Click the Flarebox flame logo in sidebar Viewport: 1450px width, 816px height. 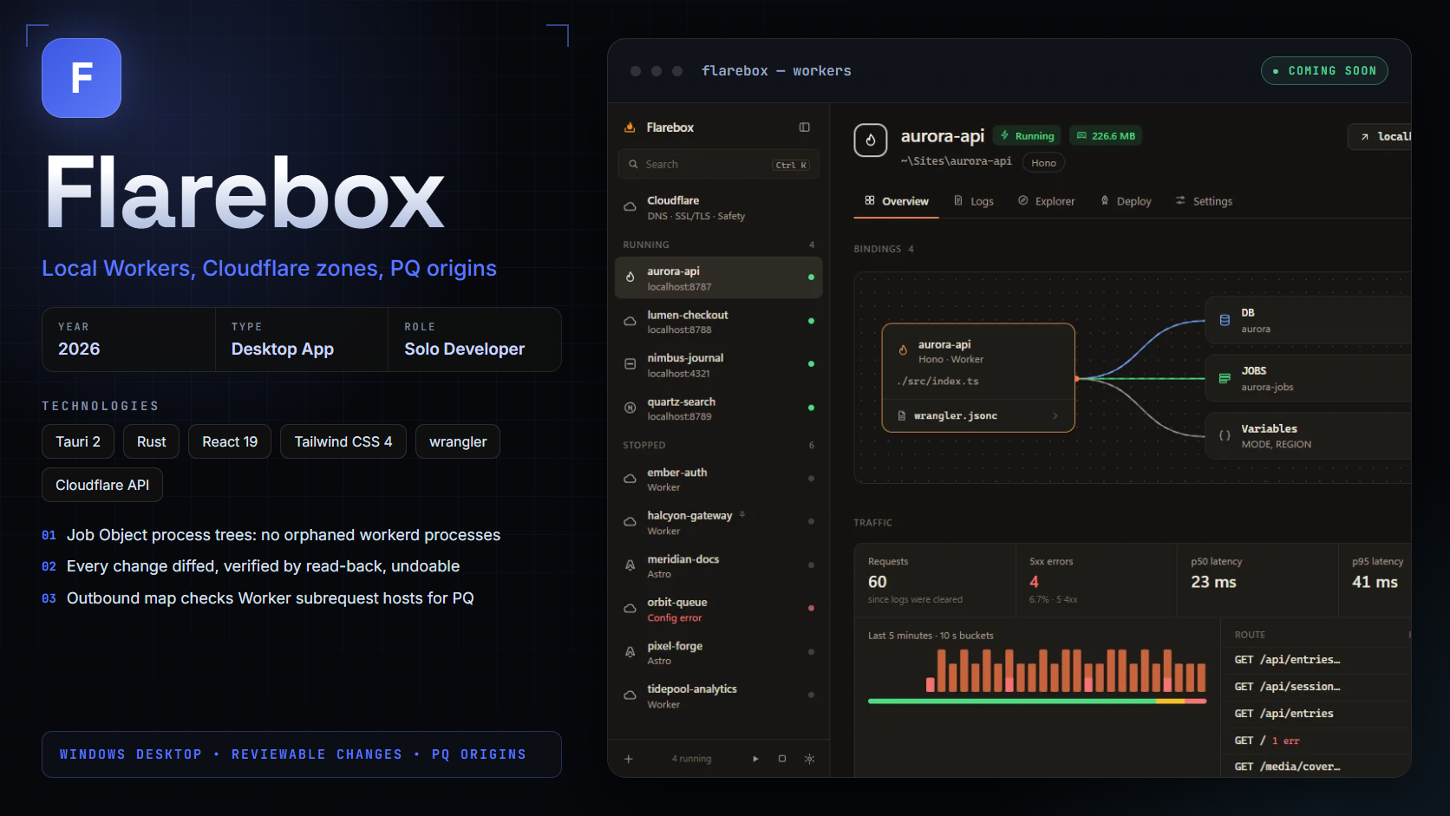tap(630, 127)
